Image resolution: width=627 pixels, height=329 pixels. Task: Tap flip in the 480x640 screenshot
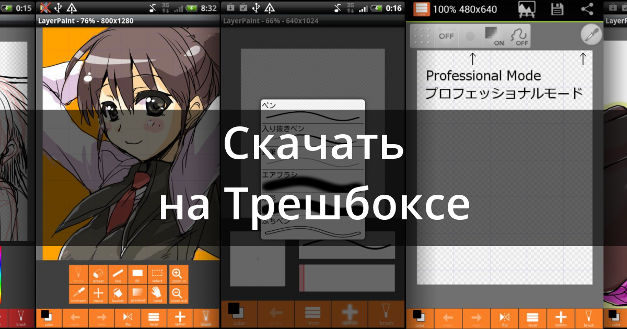[x=504, y=318]
